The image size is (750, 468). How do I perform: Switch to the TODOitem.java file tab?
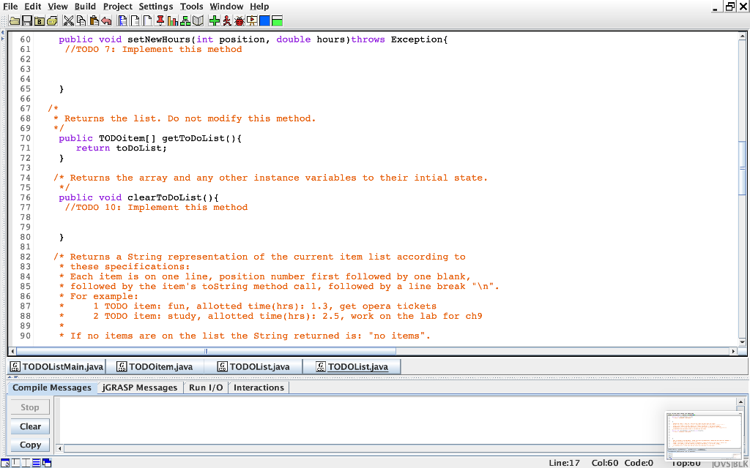click(x=155, y=367)
